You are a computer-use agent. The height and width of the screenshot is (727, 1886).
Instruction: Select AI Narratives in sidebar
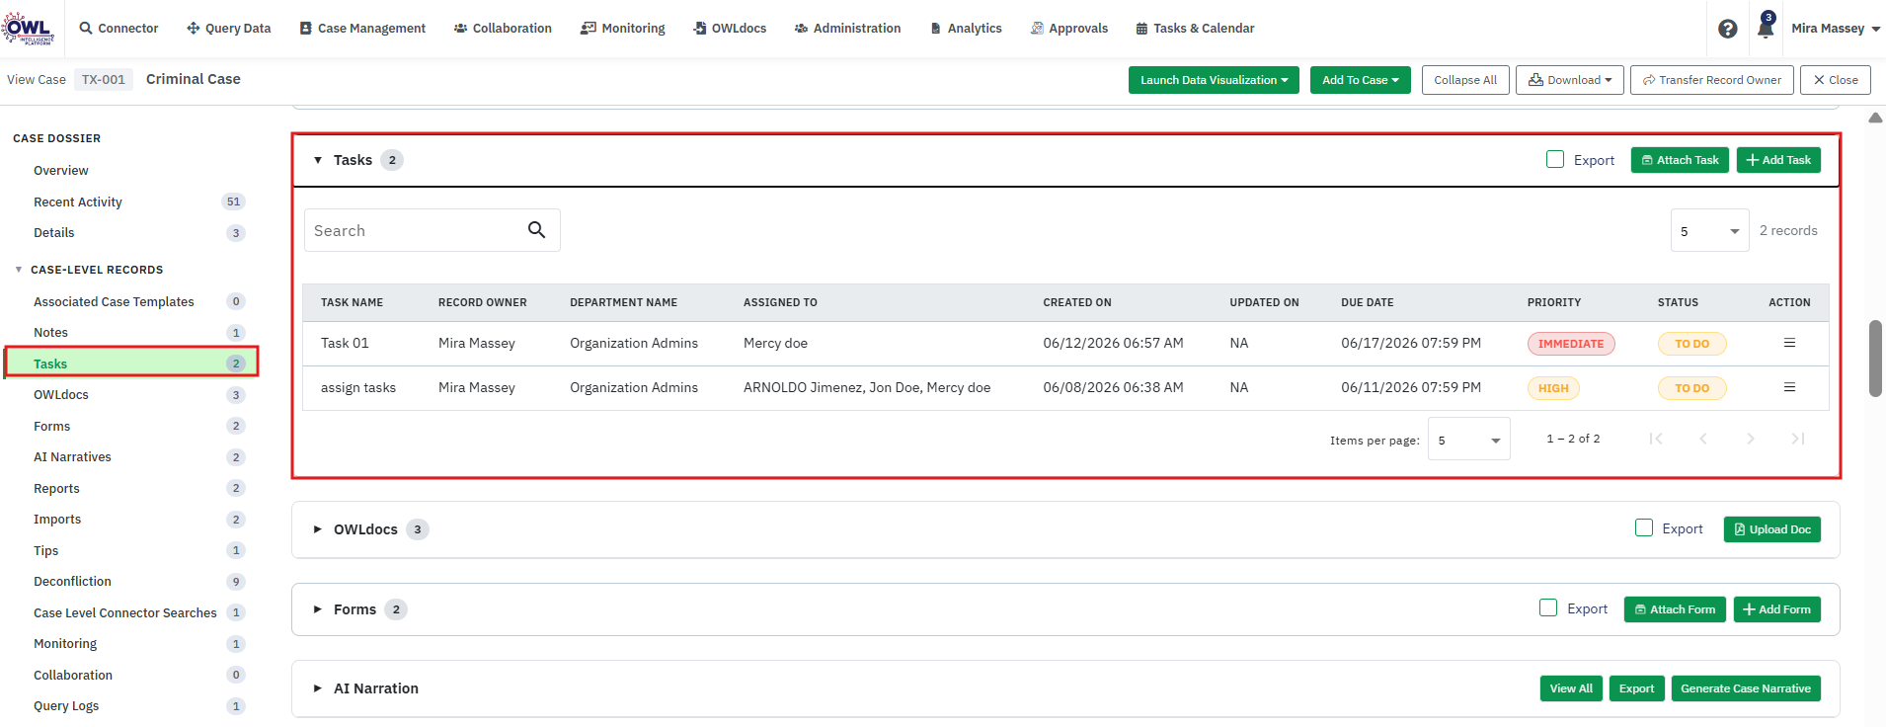pyautogui.click(x=72, y=457)
